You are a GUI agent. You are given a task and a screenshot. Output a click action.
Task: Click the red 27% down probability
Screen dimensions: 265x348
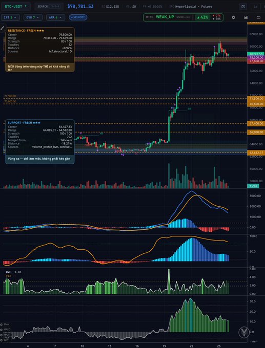(x=216, y=16)
